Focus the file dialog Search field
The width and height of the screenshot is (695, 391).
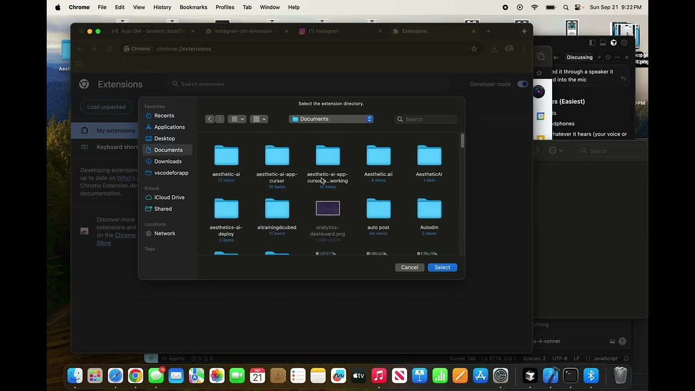[x=426, y=119]
